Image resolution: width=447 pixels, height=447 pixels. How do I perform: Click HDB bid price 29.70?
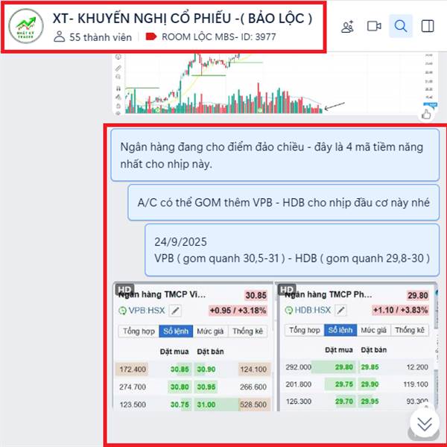(x=343, y=402)
